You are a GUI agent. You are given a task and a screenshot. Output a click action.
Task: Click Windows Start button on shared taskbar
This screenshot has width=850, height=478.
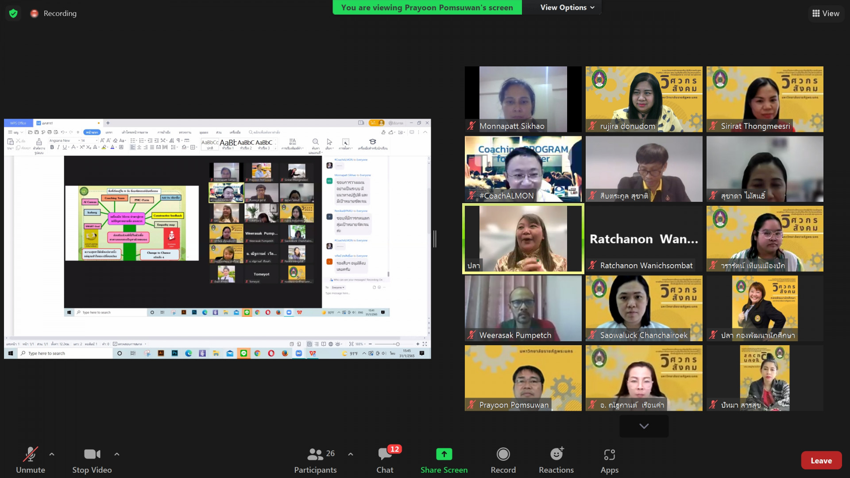pyautogui.click(x=11, y=353)
